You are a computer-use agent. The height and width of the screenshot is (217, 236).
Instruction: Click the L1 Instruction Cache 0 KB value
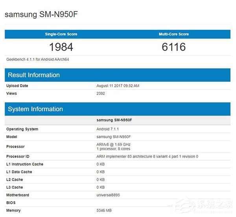tap(101, 164)
